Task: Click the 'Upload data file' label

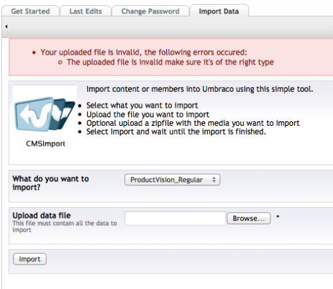Action: (x=41, y=215)
